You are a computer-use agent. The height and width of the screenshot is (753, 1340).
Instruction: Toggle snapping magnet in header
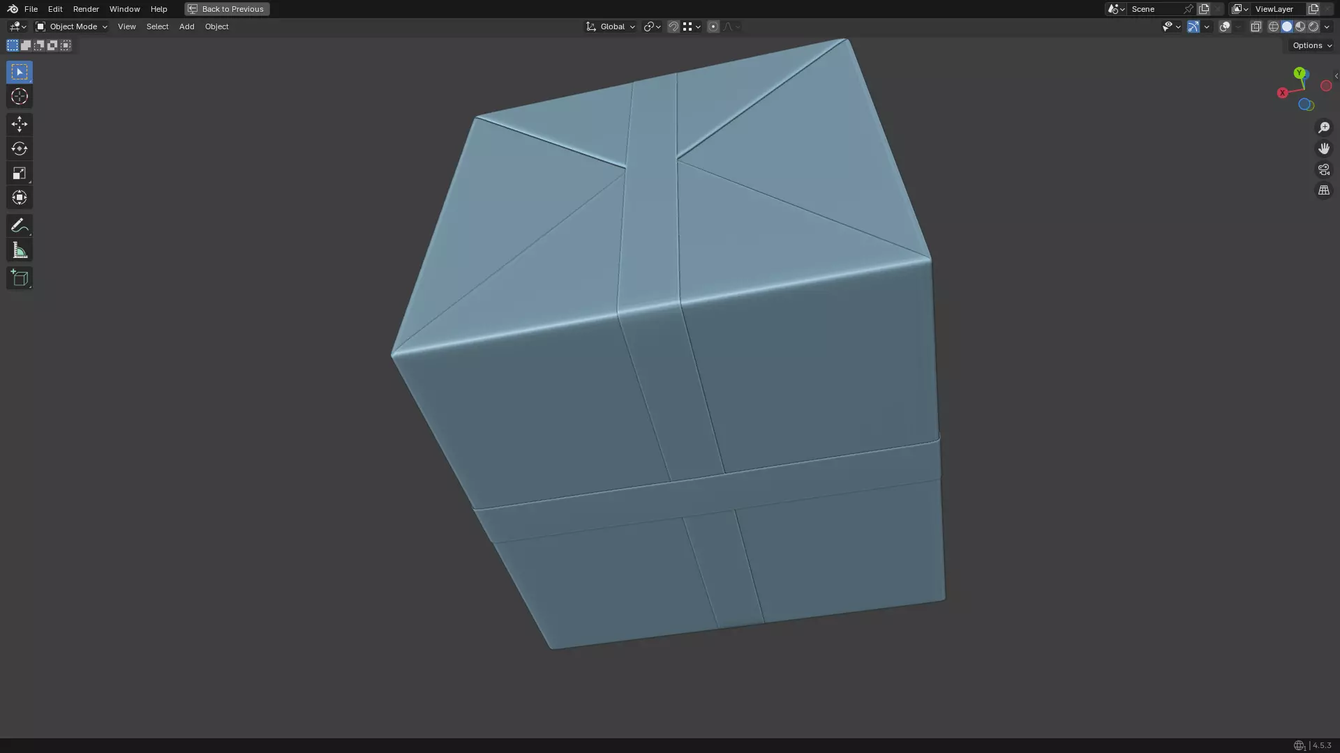click(673, 26)
